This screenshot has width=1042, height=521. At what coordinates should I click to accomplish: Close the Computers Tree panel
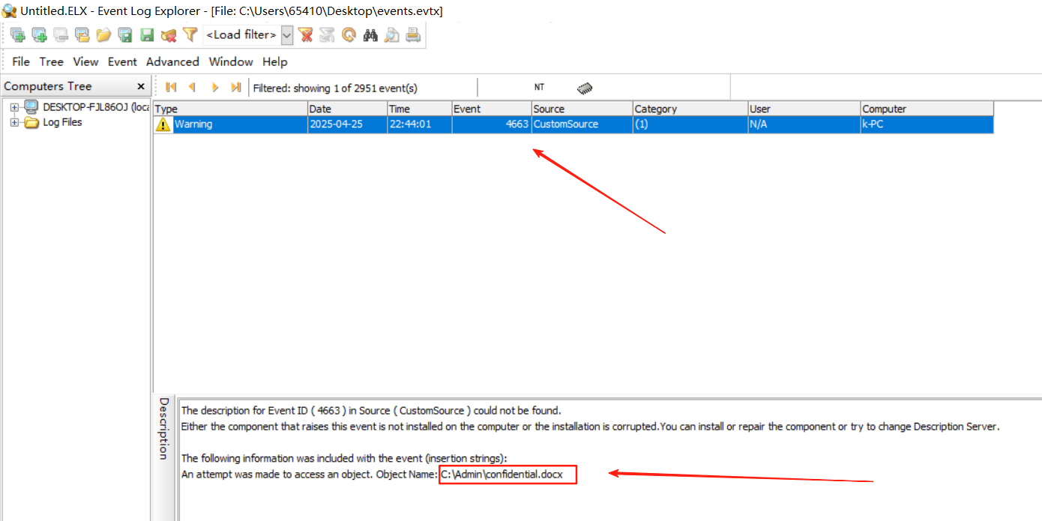(x=140, y=86)
